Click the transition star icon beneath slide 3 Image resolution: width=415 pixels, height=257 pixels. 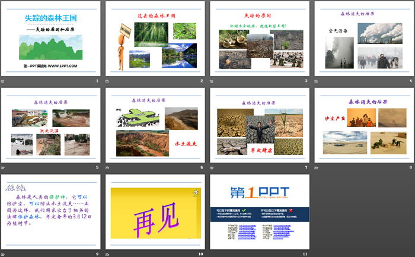click(213, 81)
